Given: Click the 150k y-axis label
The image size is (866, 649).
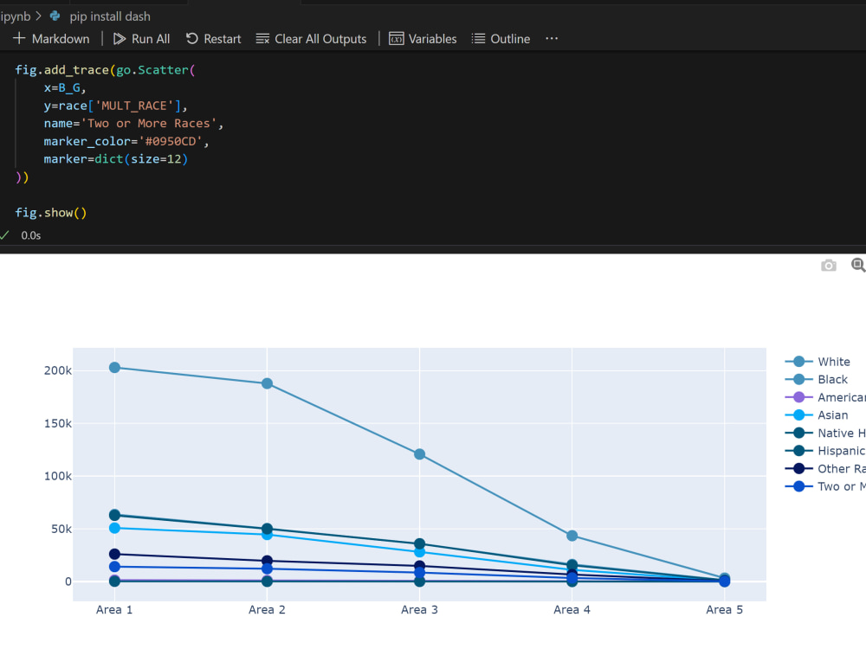Looking at the screenshot, I should click(58, 423).
